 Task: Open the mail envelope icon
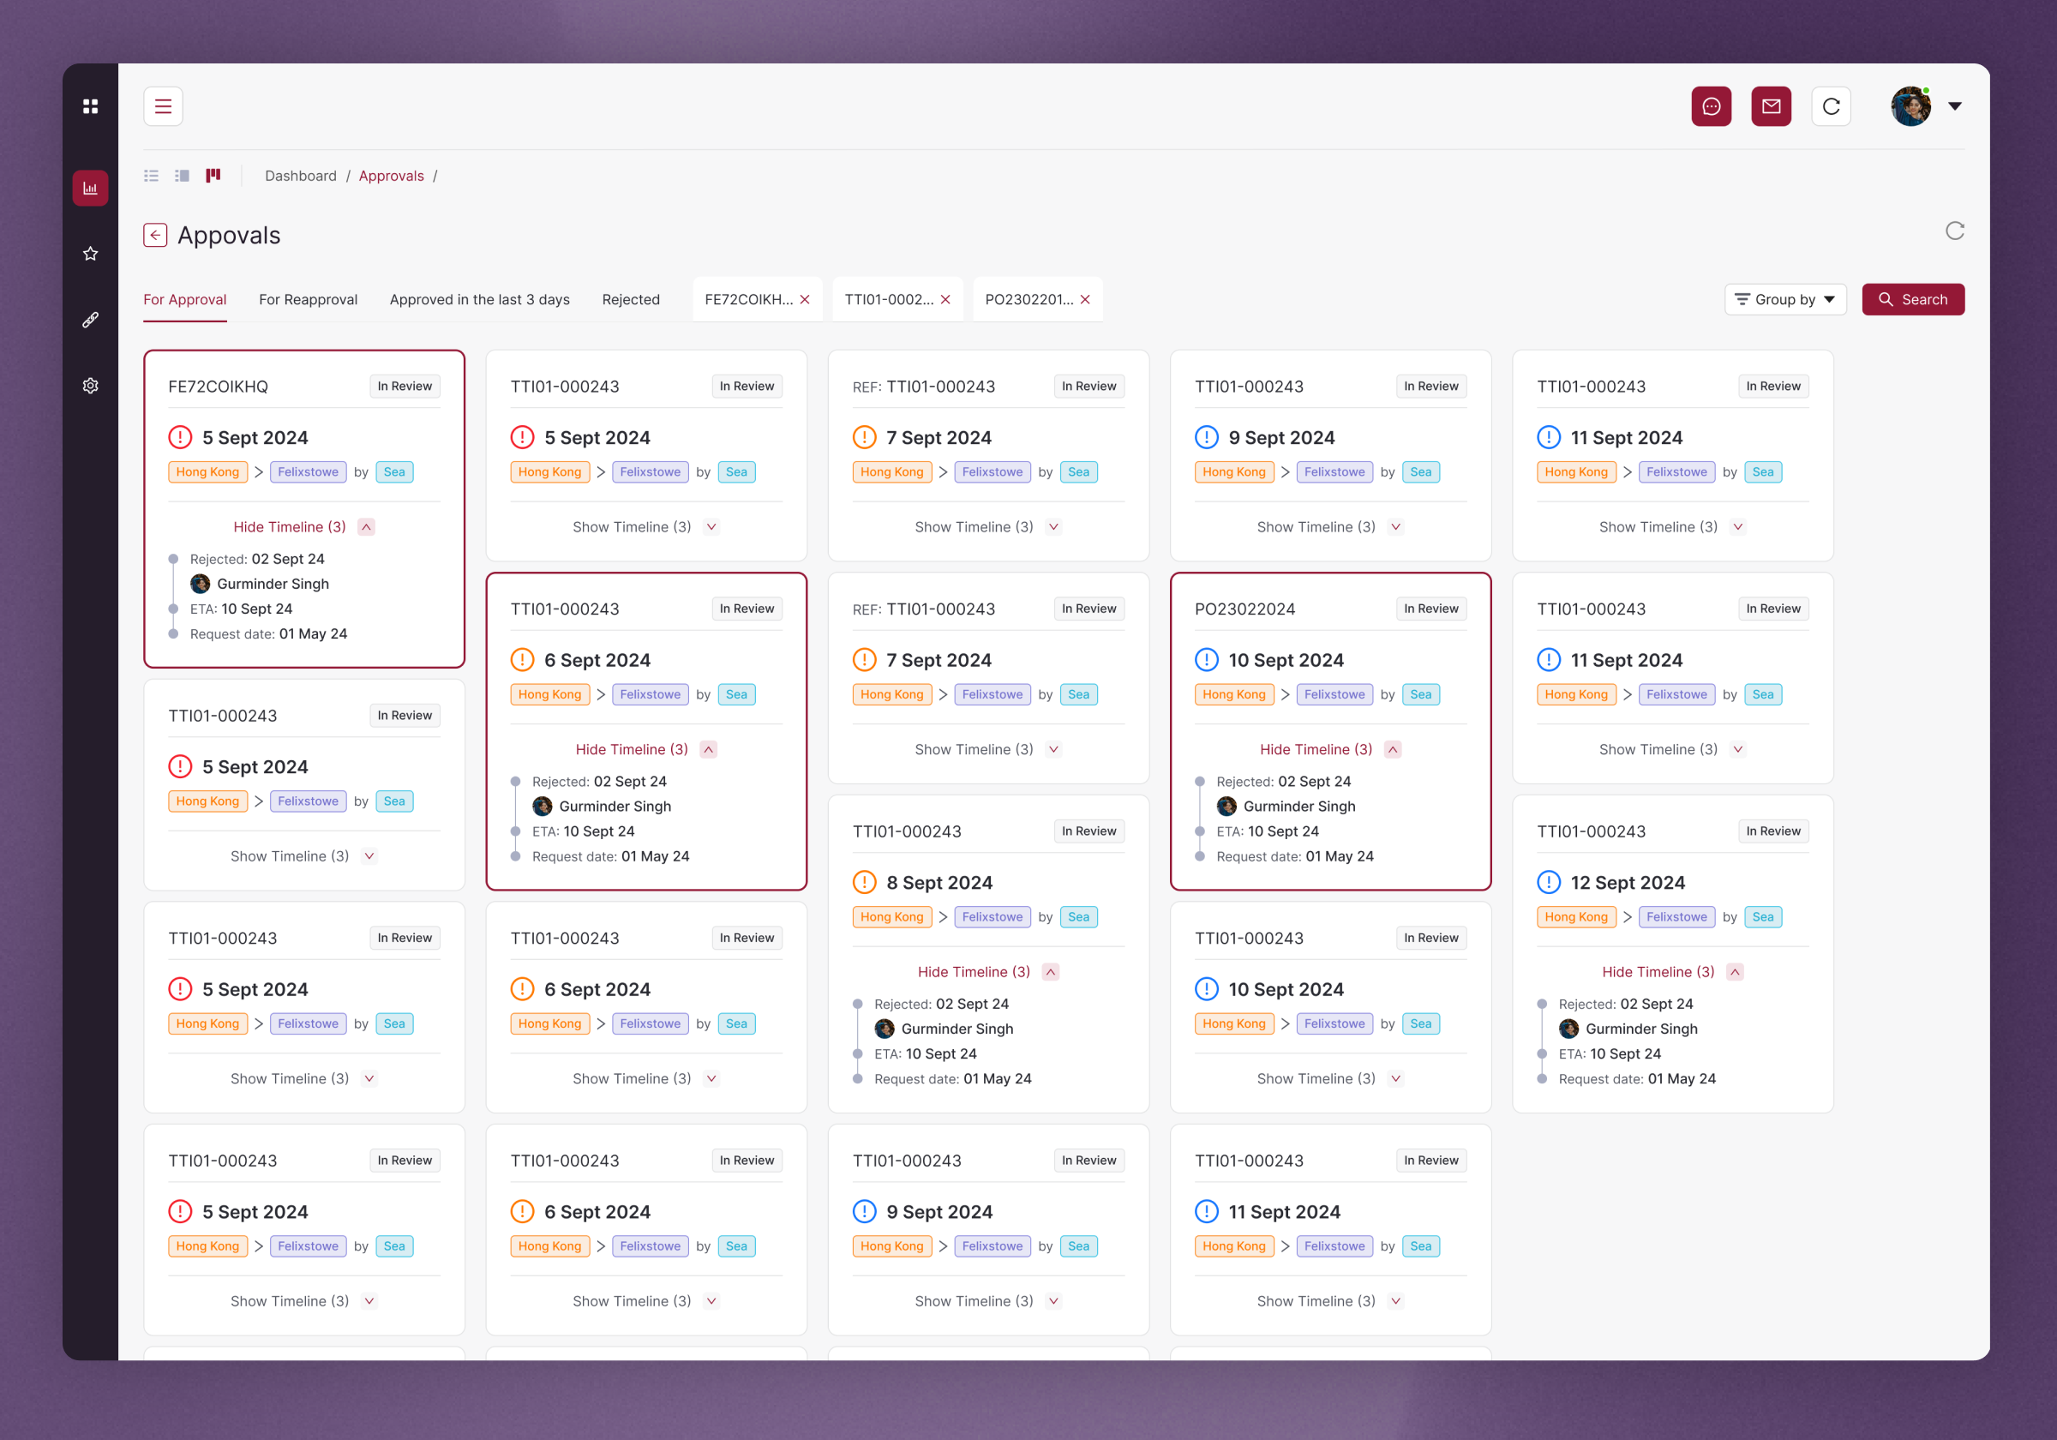1771,105
